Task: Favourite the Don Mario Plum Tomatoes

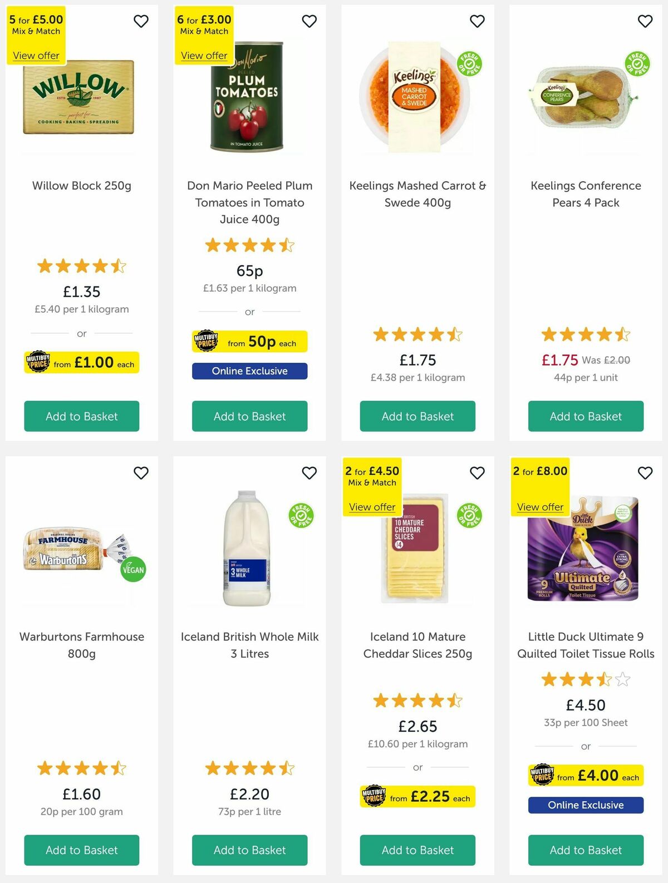Action: [310, 21]
